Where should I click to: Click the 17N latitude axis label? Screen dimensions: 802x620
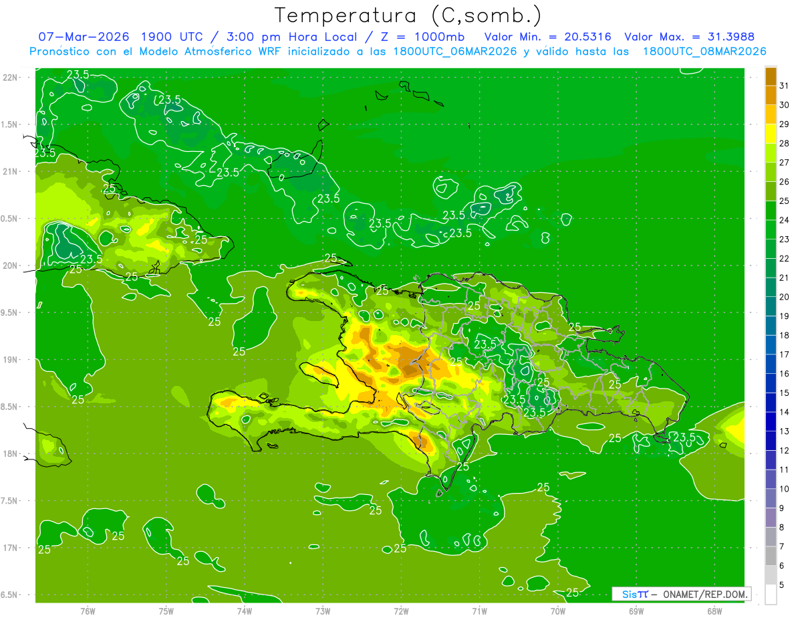click(10, 548)
